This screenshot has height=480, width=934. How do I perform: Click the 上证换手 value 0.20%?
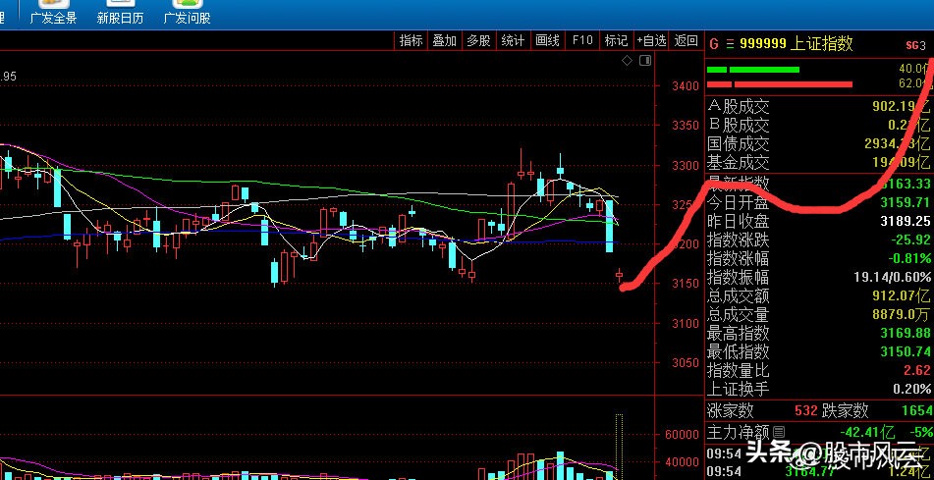912,389
